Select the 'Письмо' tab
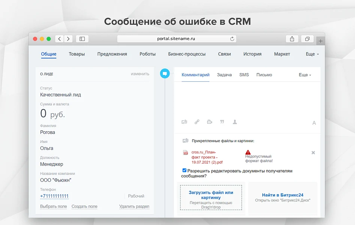The height and width of the screenshot is (225, 355). coord(264,75)
